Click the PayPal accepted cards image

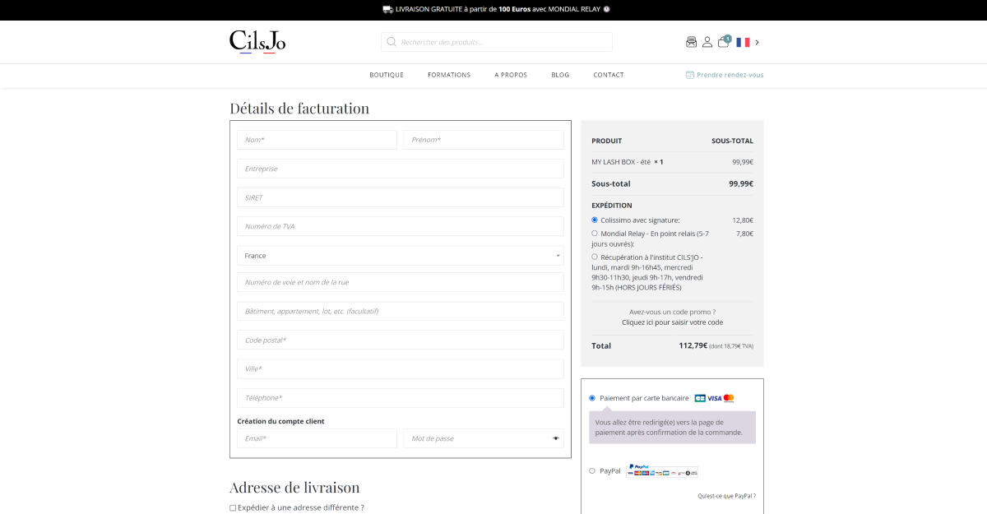[662, 470]
